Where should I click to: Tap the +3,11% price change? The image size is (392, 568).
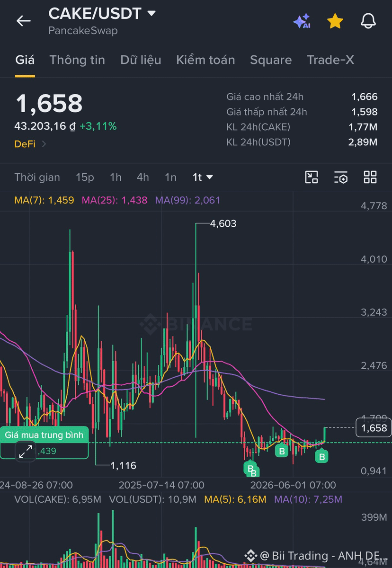(x=98, y=126)
